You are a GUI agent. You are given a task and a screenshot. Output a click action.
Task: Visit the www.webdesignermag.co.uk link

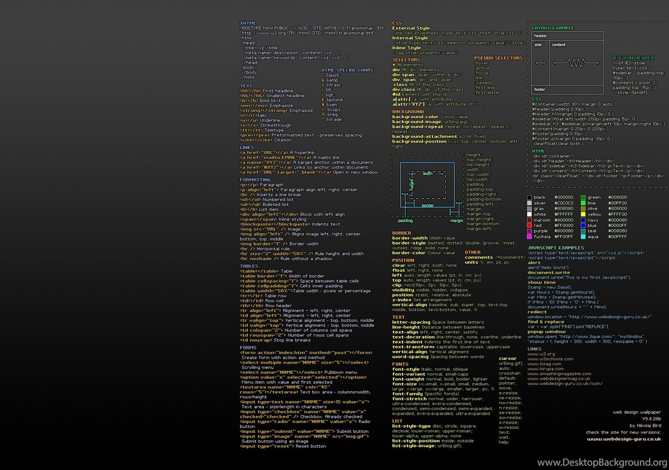click(x=559, y=378)
